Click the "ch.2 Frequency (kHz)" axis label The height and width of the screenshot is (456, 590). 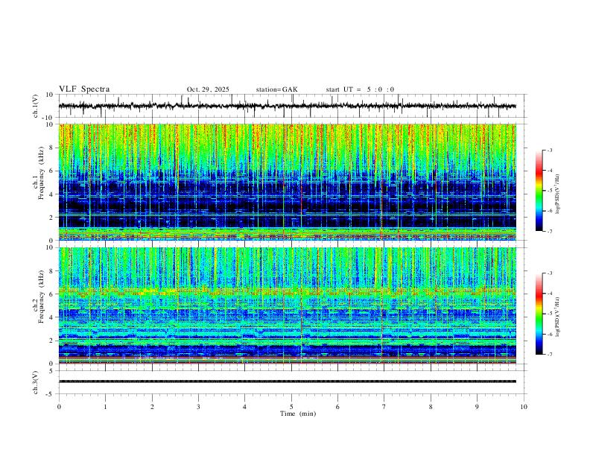click(39, 296)
